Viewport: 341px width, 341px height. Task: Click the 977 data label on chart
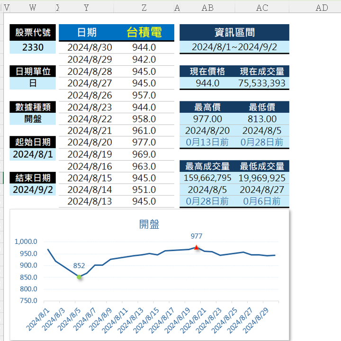click(197, 236)
